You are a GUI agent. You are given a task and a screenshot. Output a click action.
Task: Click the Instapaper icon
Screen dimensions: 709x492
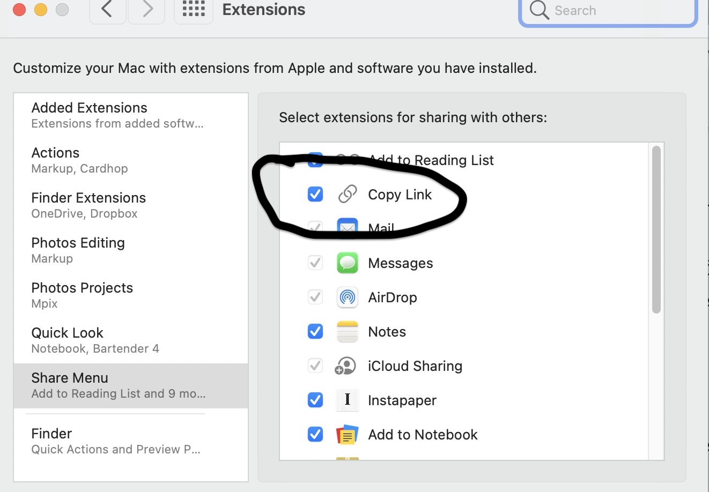(348, 400)
